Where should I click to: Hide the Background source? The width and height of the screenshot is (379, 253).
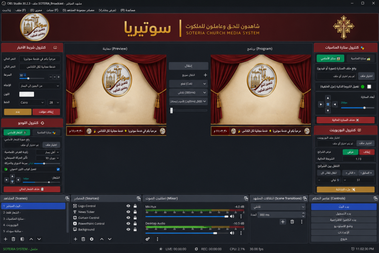(x=128, y=229)
